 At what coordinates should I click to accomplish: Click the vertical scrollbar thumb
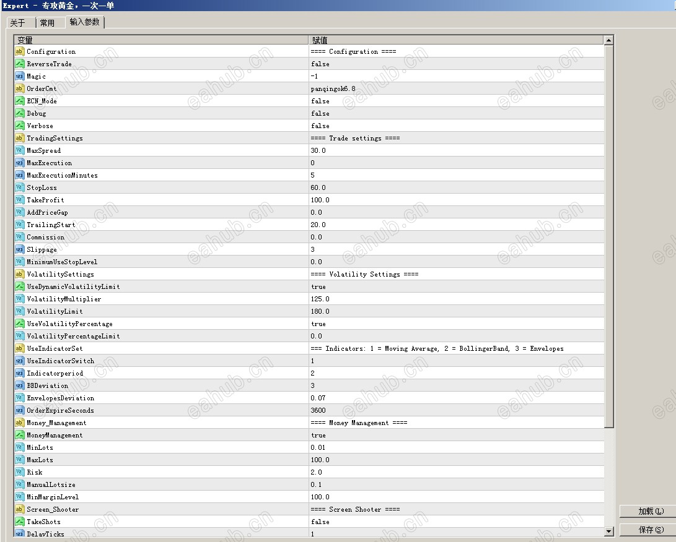[608, 237]
